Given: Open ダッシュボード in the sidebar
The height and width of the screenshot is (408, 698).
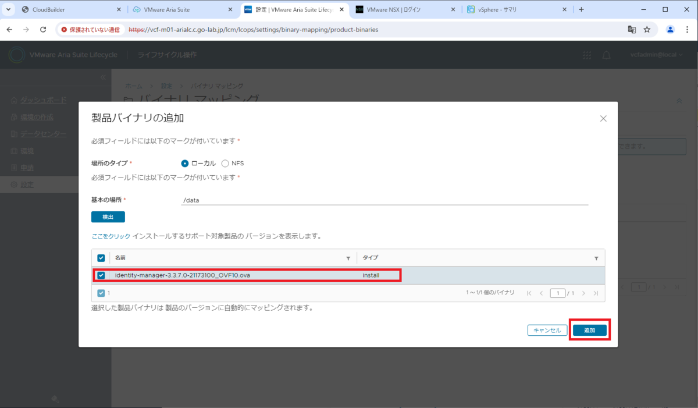Looking at the screenshot, I should pos(43,100).
